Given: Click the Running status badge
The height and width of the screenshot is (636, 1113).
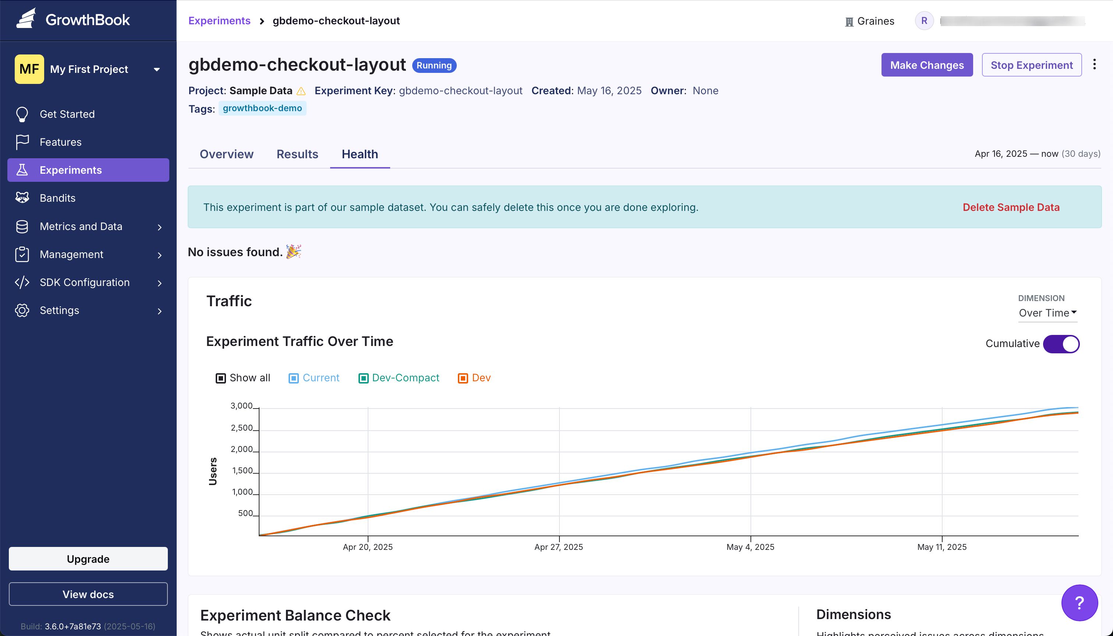Looking at the screenshot, I should point(434,65).
